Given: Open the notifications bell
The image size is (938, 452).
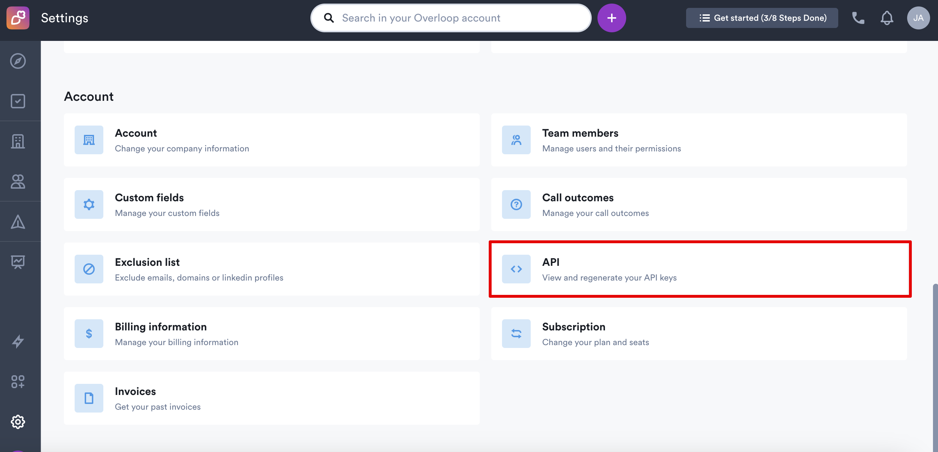Looking at the screenshot, I should coord(887,18).
